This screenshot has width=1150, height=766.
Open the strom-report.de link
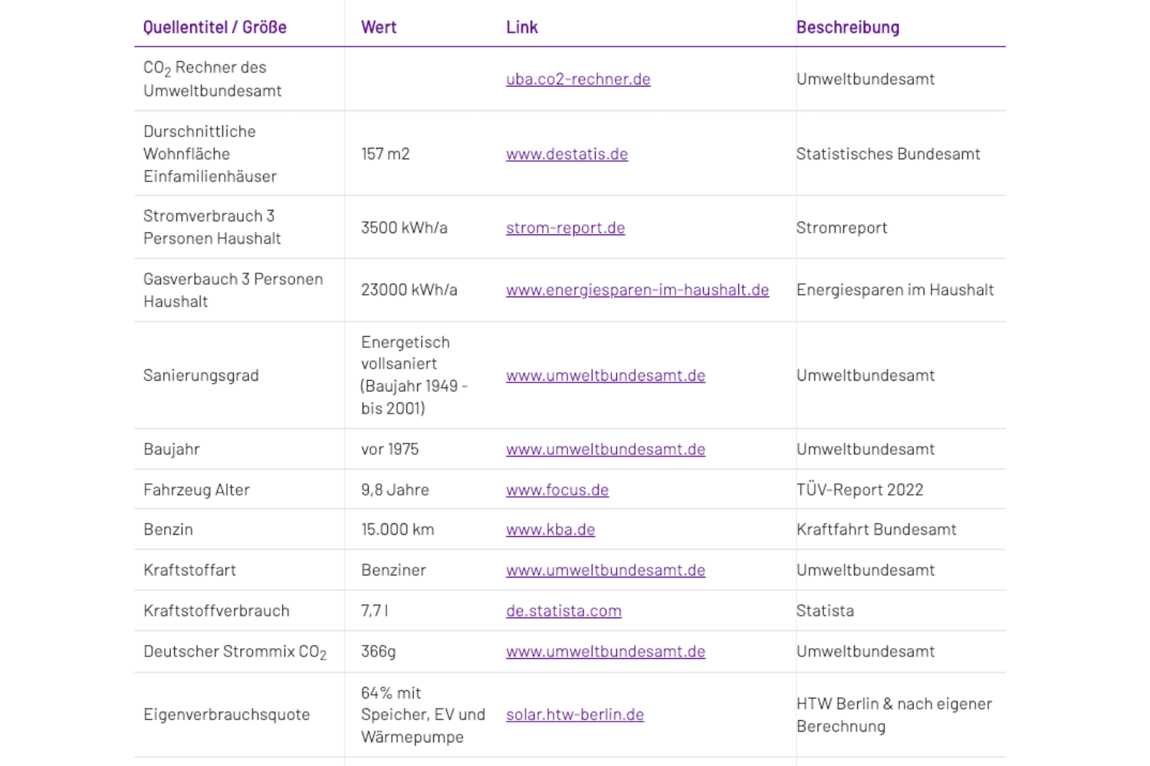point(565,228)
